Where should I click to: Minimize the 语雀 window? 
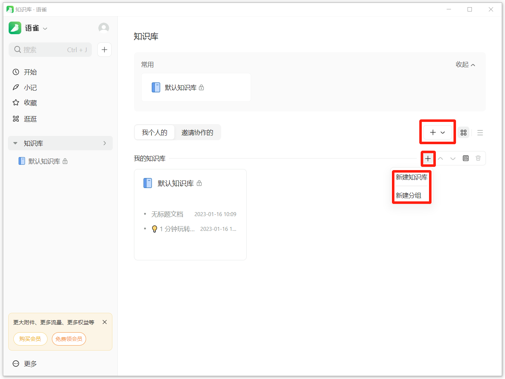449,9
